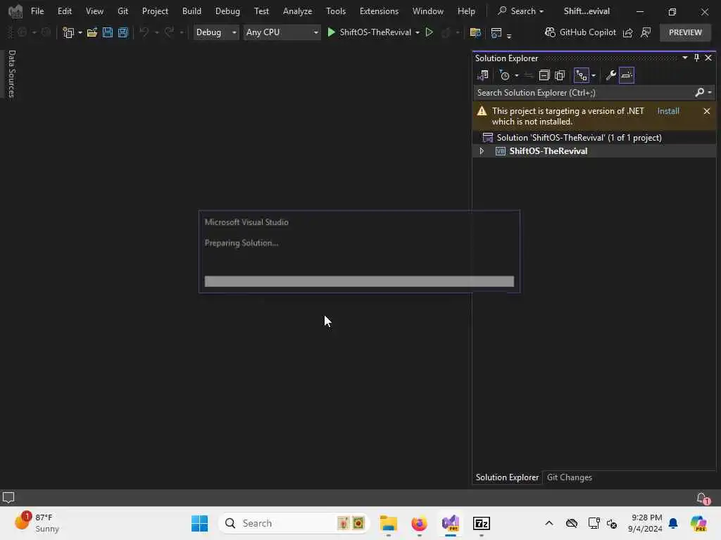Start debugging with the green play icon
Image resolution: width=721 pixels, height=540 pixels.
coord(331,32)
